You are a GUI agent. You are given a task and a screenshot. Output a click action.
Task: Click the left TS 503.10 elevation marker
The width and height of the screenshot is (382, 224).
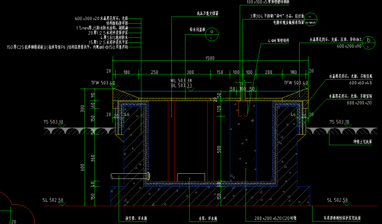tap(53, 122)
